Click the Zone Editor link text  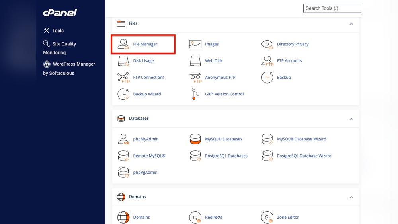coord(288,217)
